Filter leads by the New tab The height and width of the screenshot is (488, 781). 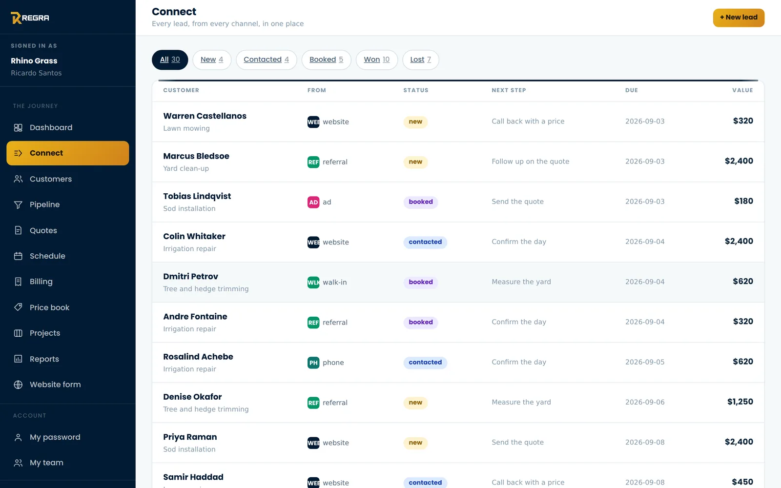coord(212,60)
